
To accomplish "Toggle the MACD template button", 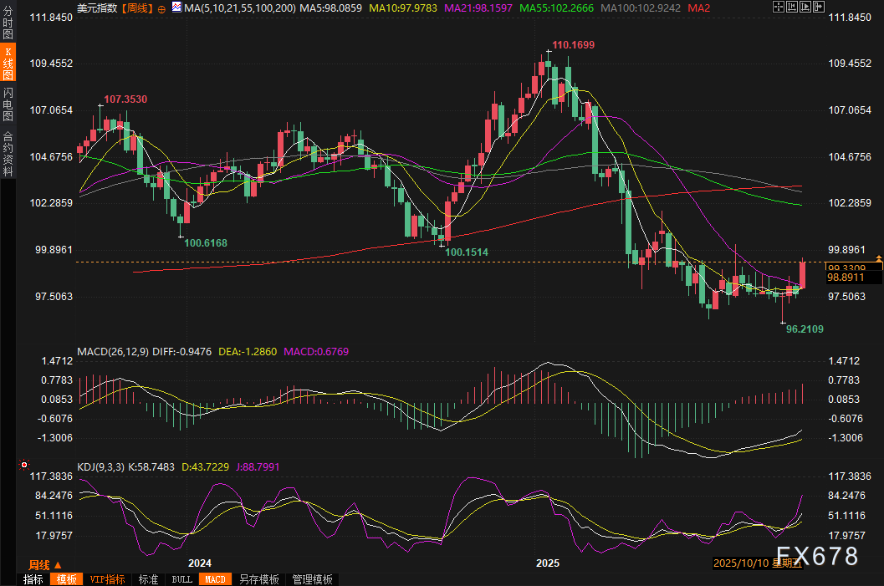I will (215, 579).
